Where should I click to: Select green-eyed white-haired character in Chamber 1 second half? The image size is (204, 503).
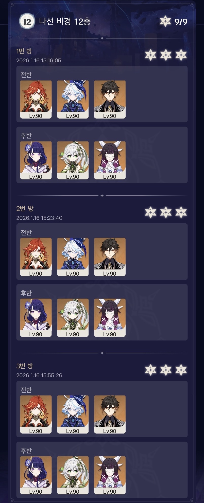[73, 160]
